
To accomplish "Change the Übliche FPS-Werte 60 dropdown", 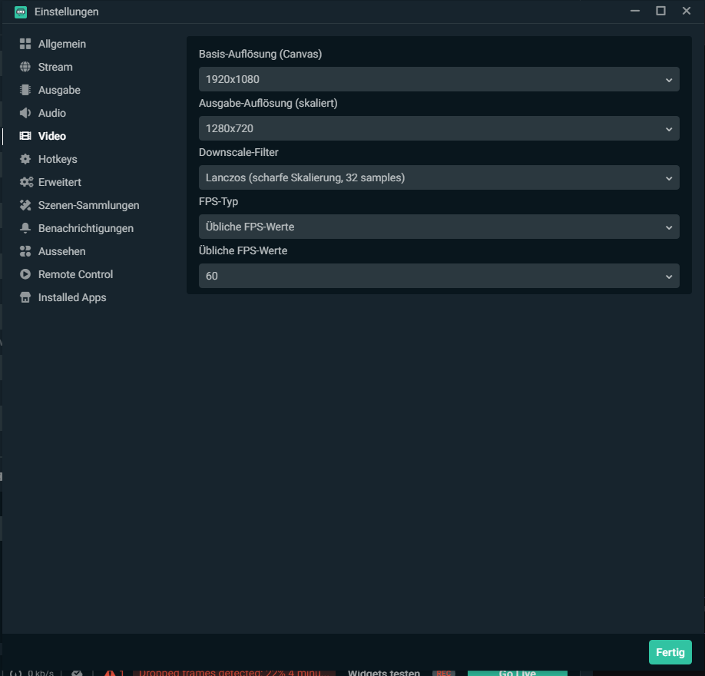I will click(439, 276).
